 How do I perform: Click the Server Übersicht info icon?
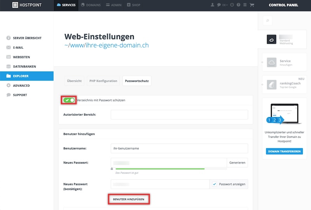tap(8, 38)
